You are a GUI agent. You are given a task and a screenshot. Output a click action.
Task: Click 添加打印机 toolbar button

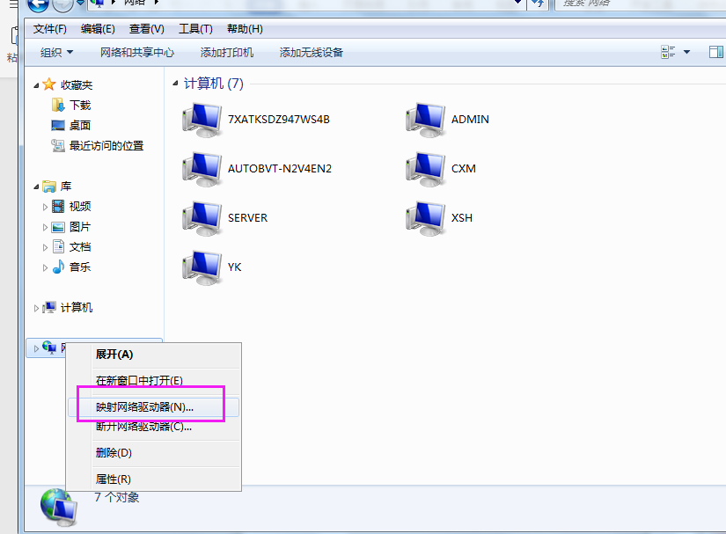tap(227, 52)
